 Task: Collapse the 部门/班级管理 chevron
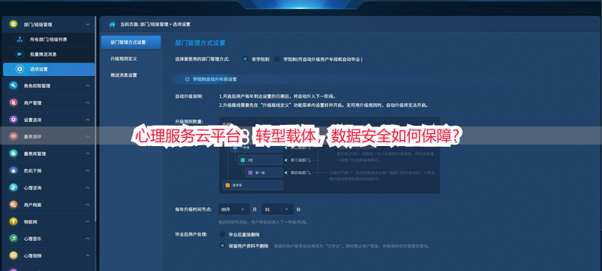click(87, 24)
